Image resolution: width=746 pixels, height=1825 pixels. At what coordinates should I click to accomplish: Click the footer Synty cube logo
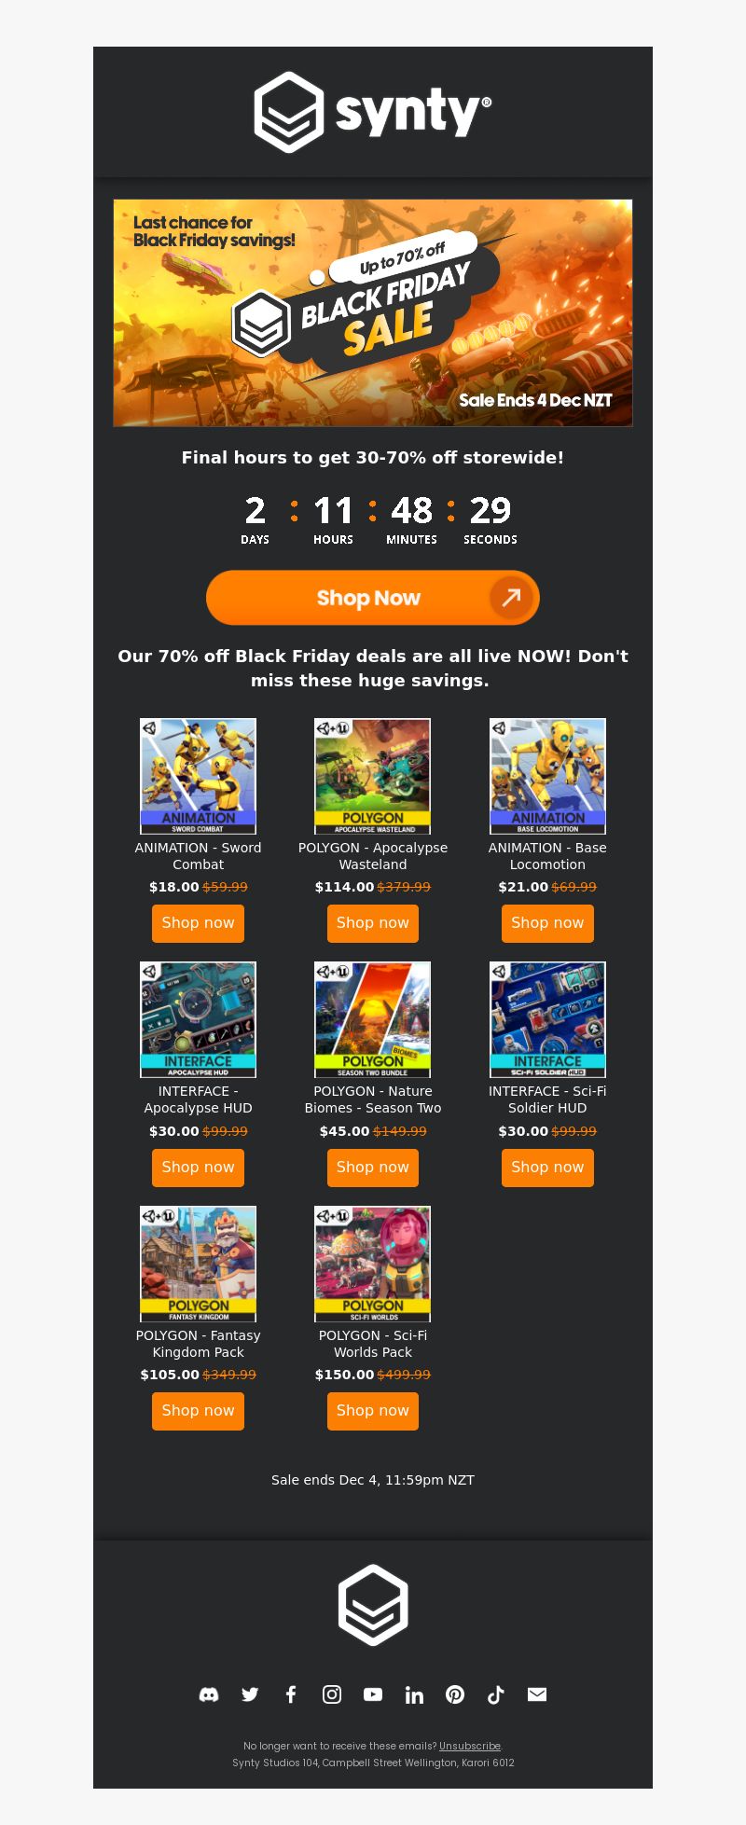373,1605
